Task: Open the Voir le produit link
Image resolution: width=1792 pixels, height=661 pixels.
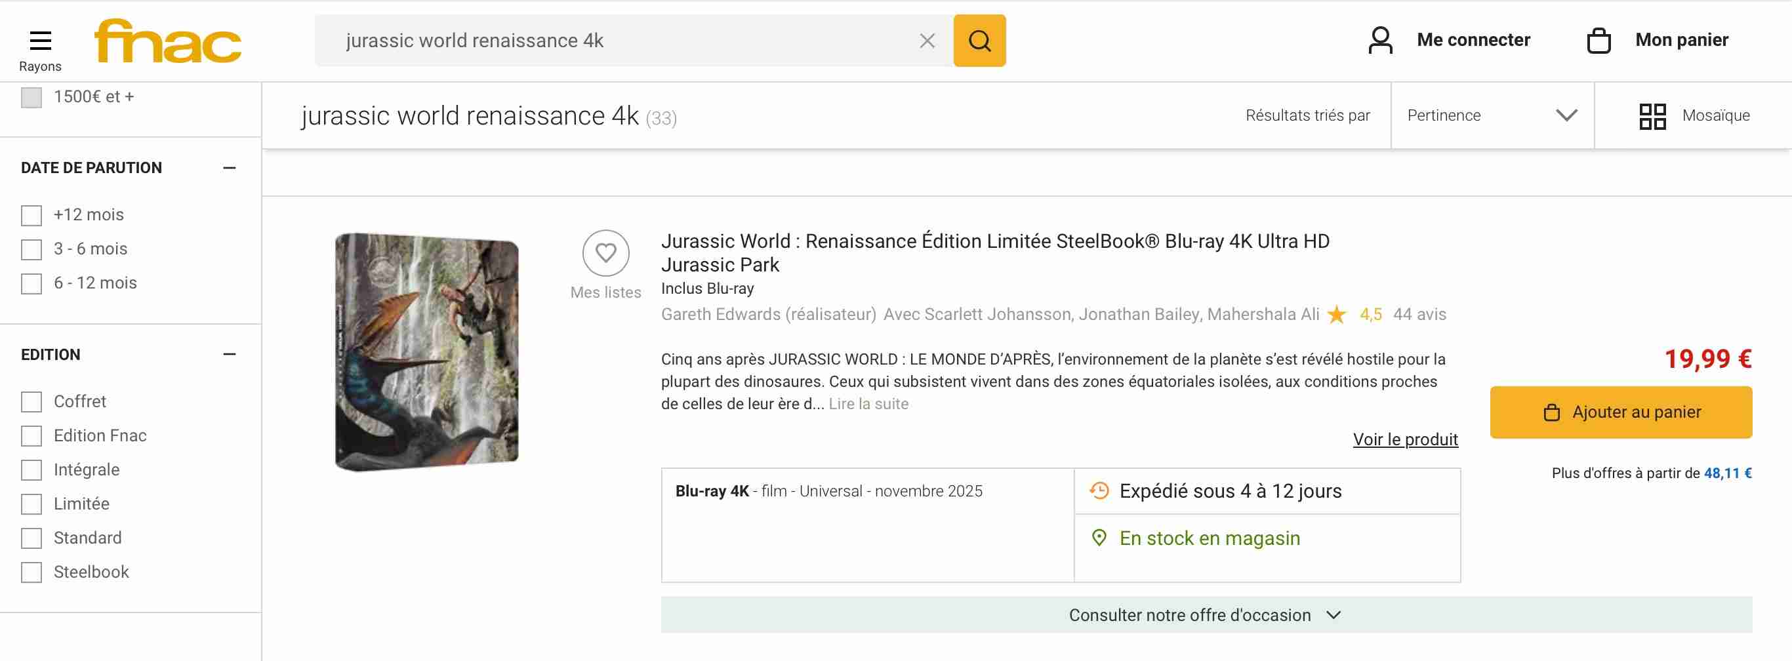Action: 1404,440
